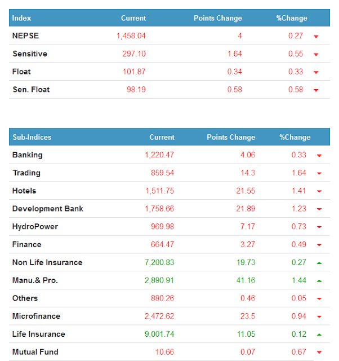Select the Others sub-index name
339x361 pixels.
(25, 298)
